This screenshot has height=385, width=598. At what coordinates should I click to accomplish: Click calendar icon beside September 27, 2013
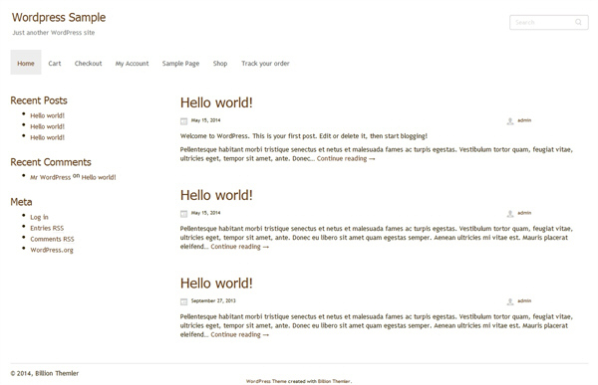(183, 301)
